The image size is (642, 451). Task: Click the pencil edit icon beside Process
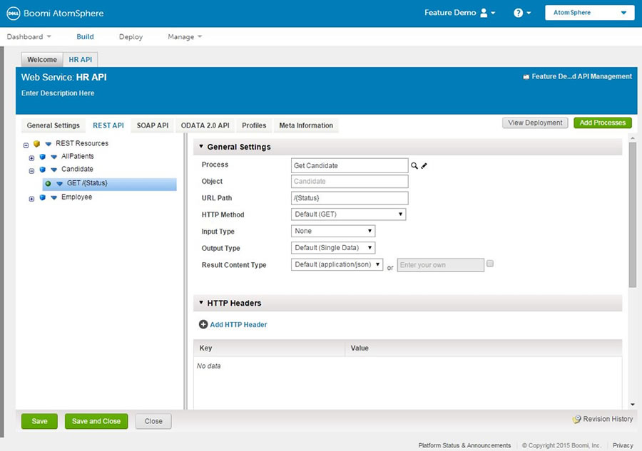(424, 165)
